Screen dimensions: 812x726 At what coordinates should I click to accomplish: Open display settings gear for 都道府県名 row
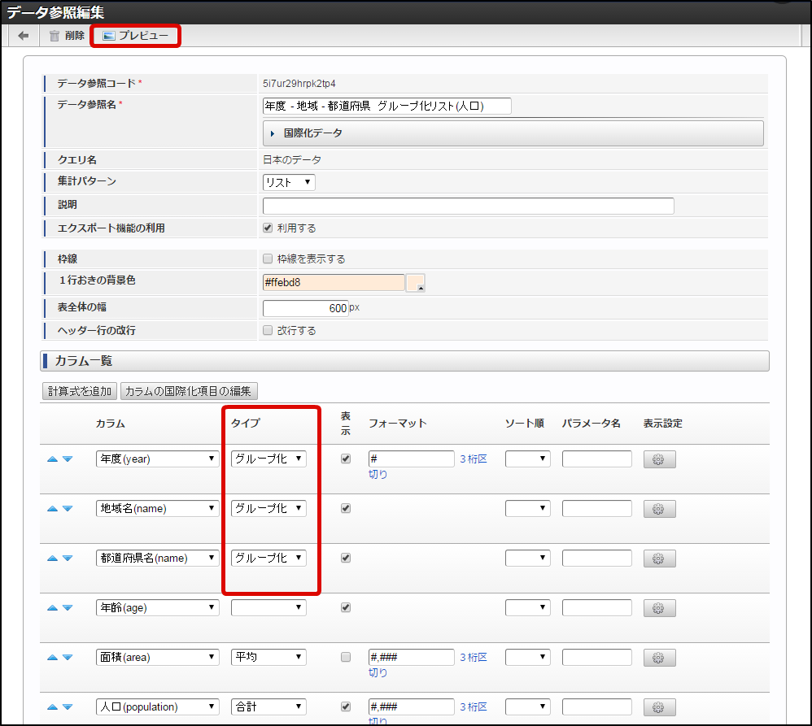point(659,559)
